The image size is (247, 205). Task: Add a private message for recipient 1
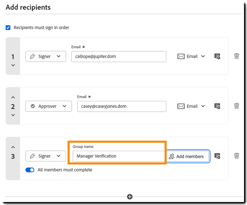(x=217, y=56)
